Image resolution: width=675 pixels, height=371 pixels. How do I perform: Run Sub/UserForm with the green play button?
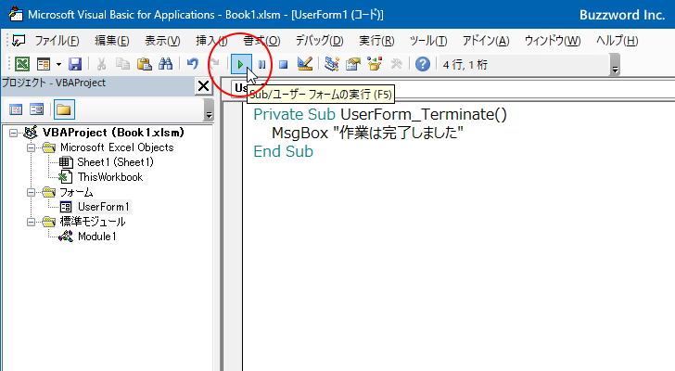point(241,65)
